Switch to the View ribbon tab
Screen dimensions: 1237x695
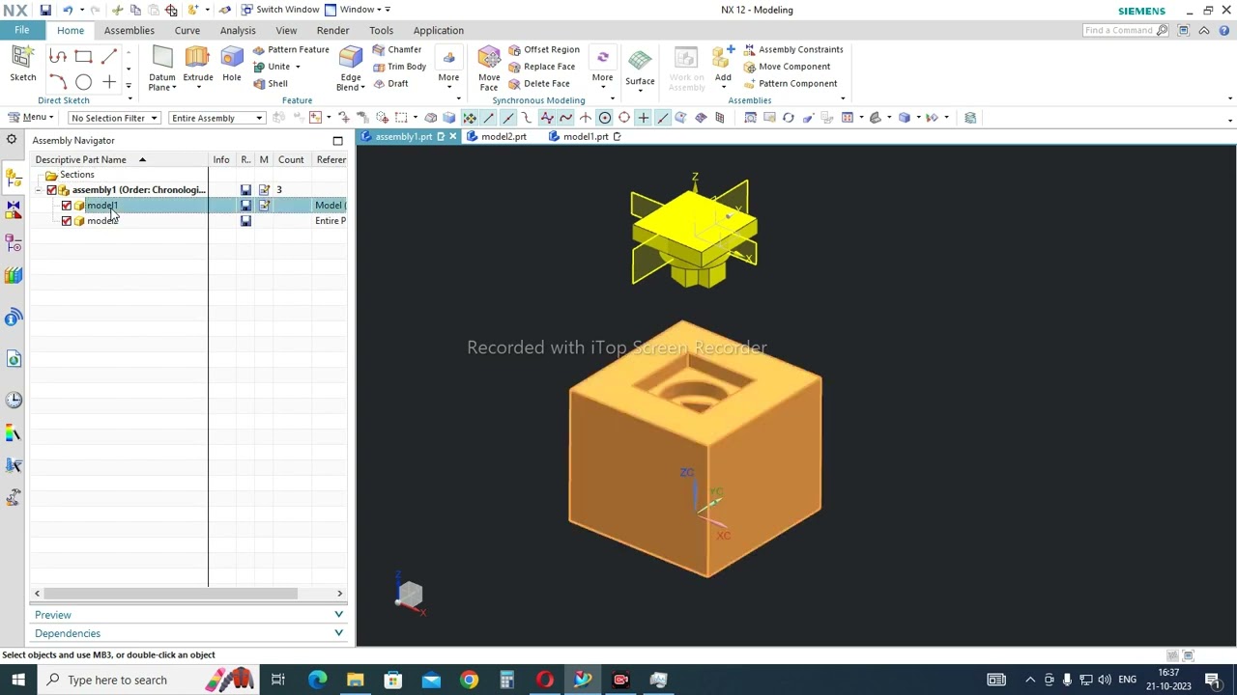(x=286, y=30)
